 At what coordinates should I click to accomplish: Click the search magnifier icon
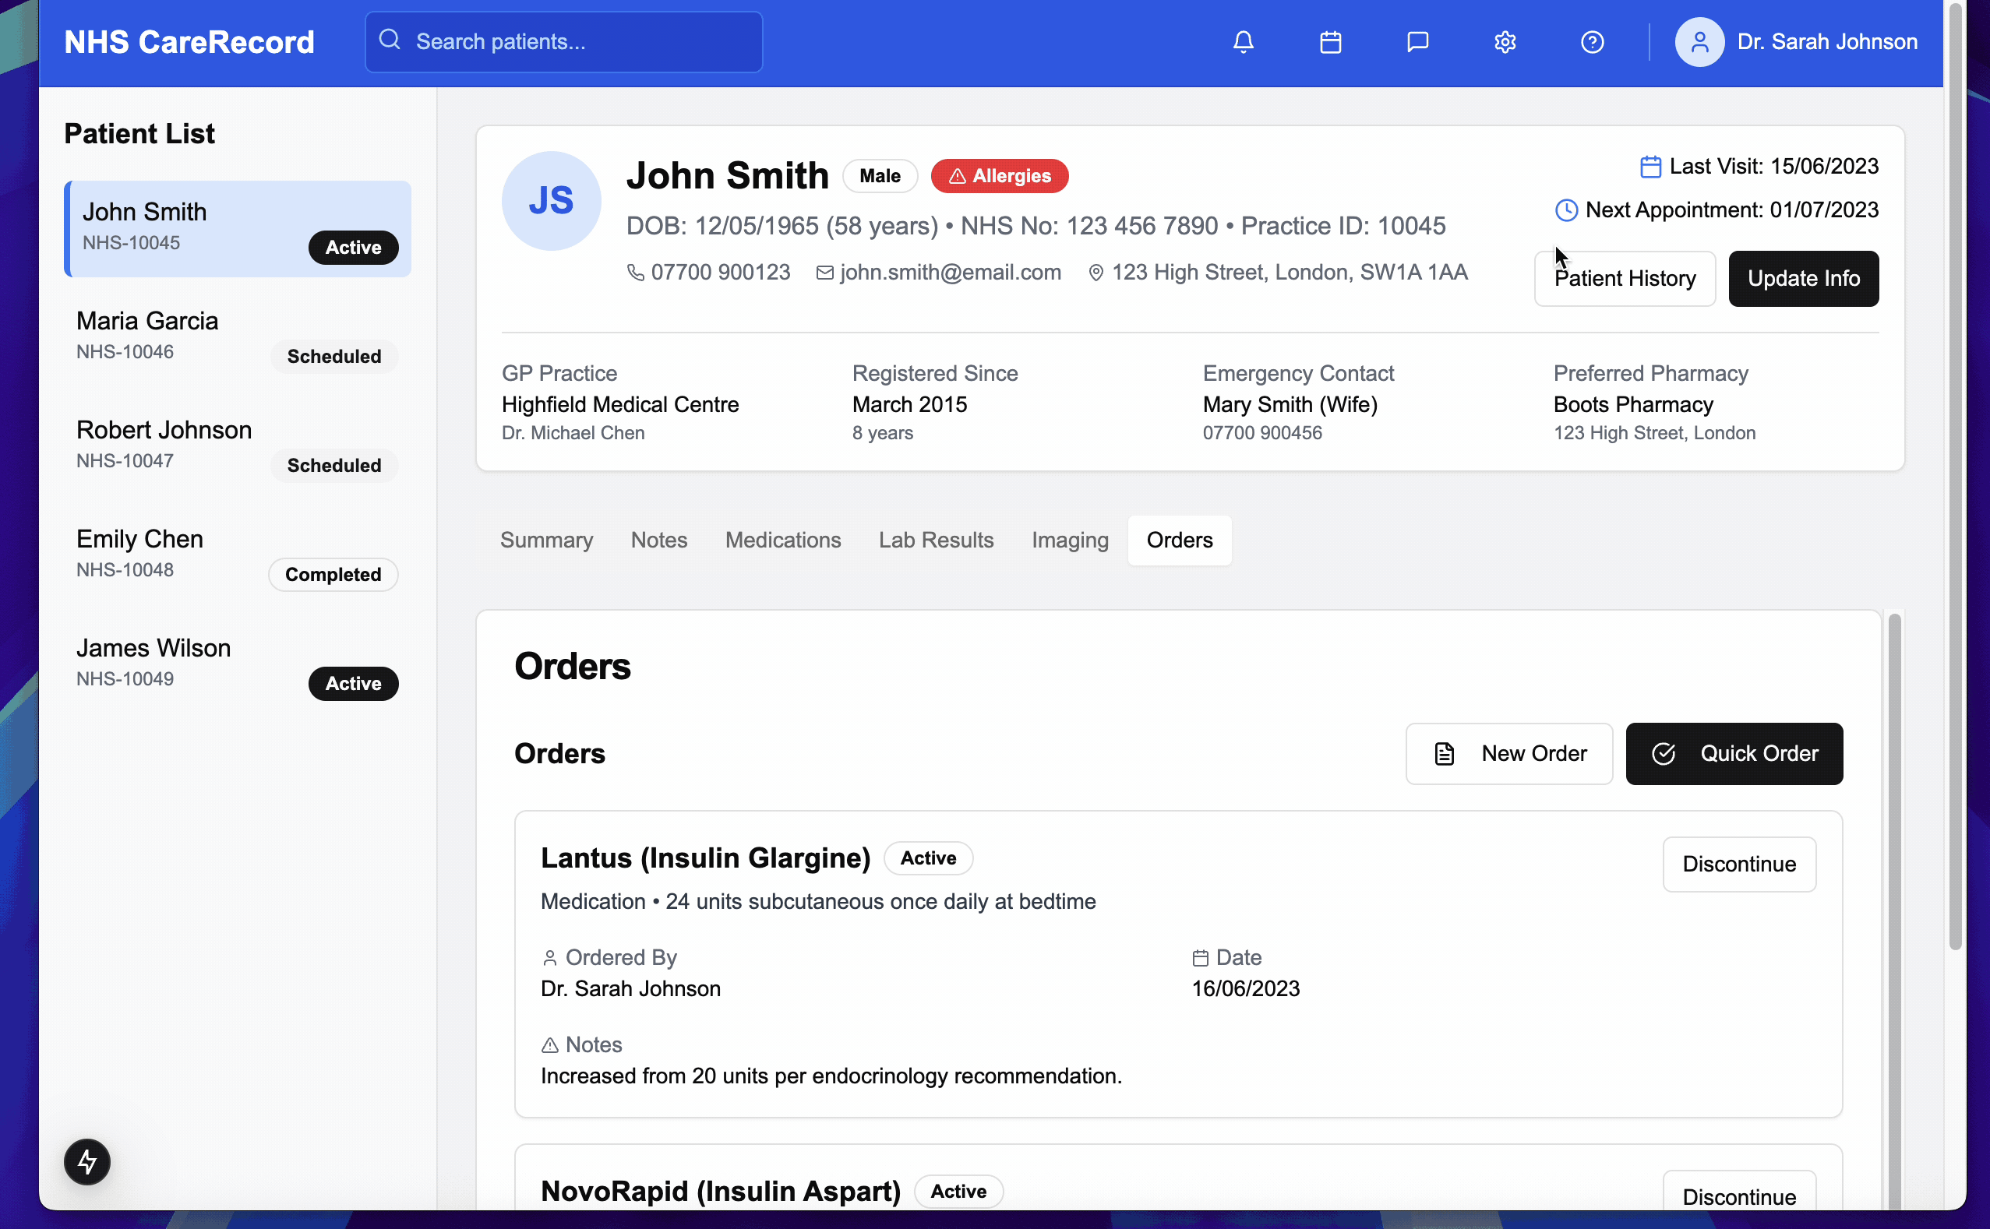(390, 40)
